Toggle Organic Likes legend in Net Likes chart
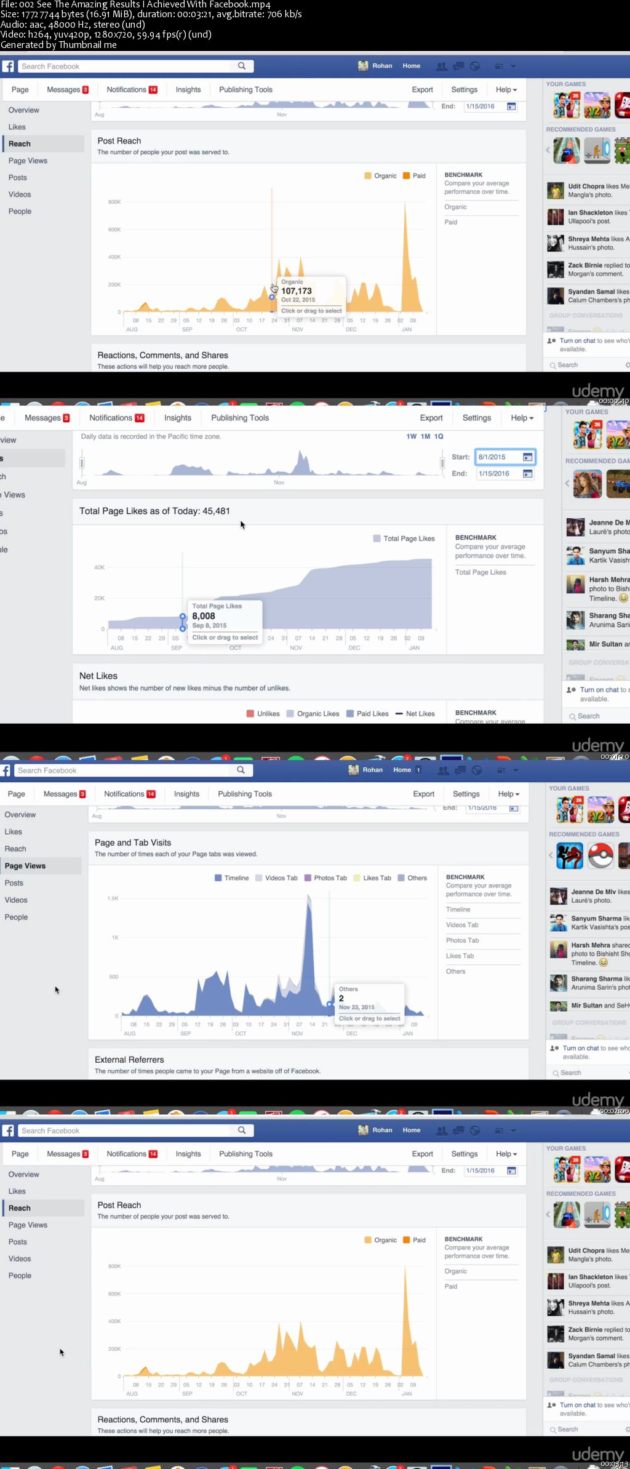Screen dimensions: 630x1469 pyautogui.click(x=313, y=714)
